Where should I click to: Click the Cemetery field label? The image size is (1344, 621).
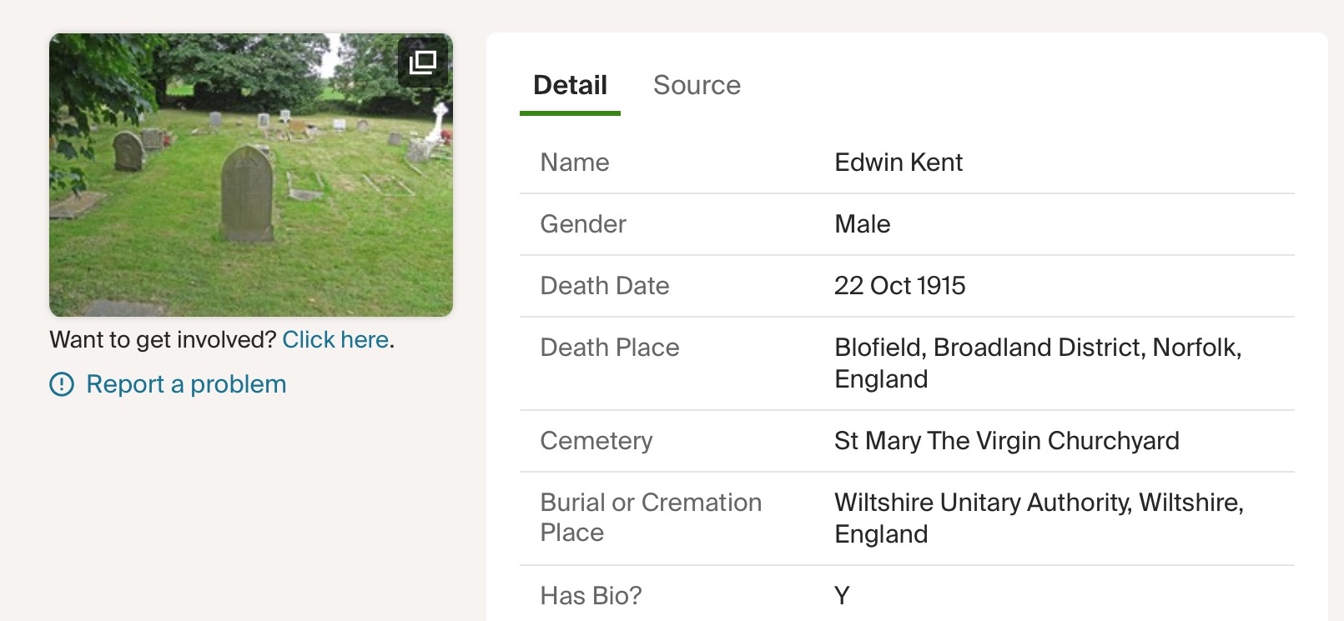coord(596,441)
